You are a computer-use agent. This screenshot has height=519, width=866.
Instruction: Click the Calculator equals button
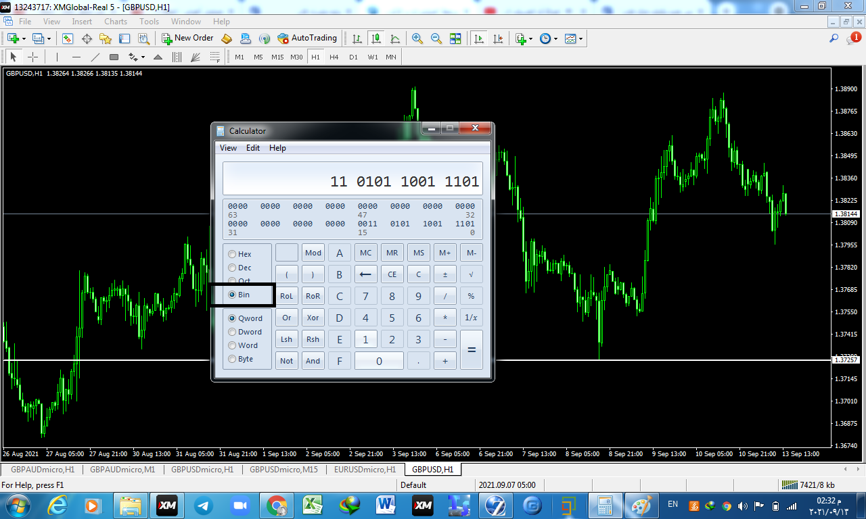pos(472,350)
